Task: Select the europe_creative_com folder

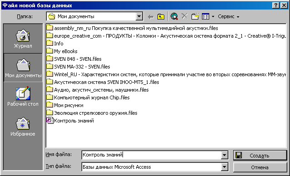Action: pyautogui.click(x=166, y=36)
